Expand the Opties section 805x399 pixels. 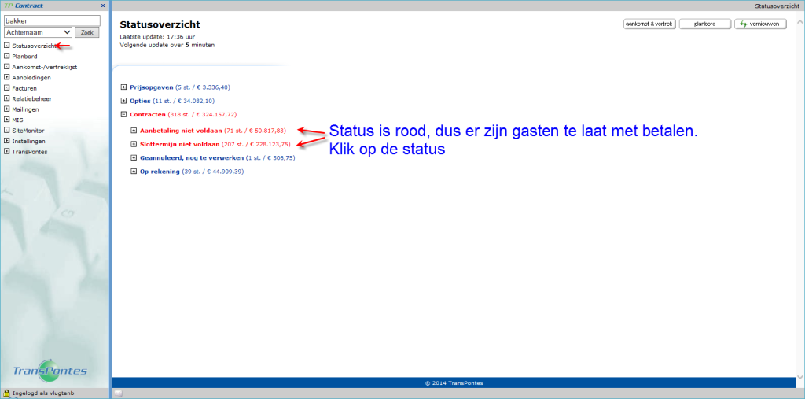click(x=123, y=101)
